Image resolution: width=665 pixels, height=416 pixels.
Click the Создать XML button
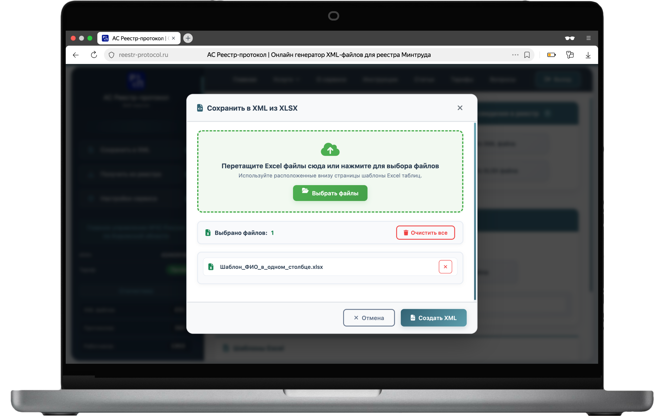click(x=433, y=318)
